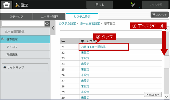This screenshot has height=100, width=170.
Task: Open 未設定 link in row 27
Action: [x=85, y=81]
